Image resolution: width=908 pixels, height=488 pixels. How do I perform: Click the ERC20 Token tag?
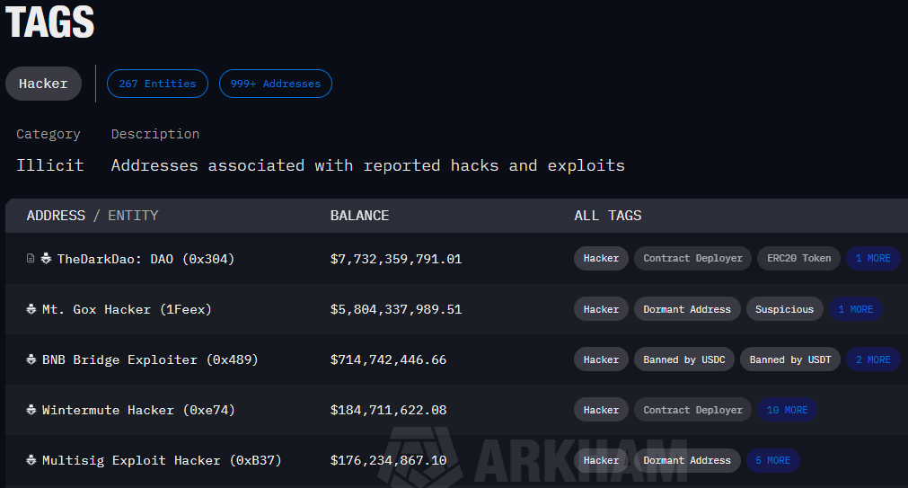[799, 259]
